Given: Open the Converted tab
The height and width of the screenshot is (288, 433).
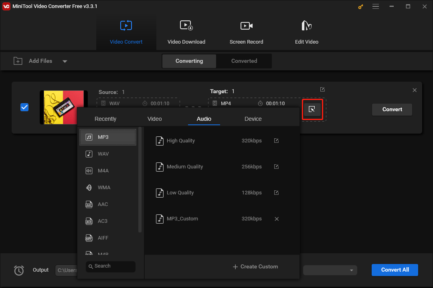Looking at the screenshot, I should [244, 61].
